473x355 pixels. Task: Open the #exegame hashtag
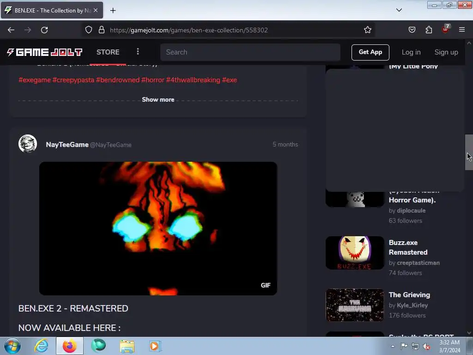35,80
